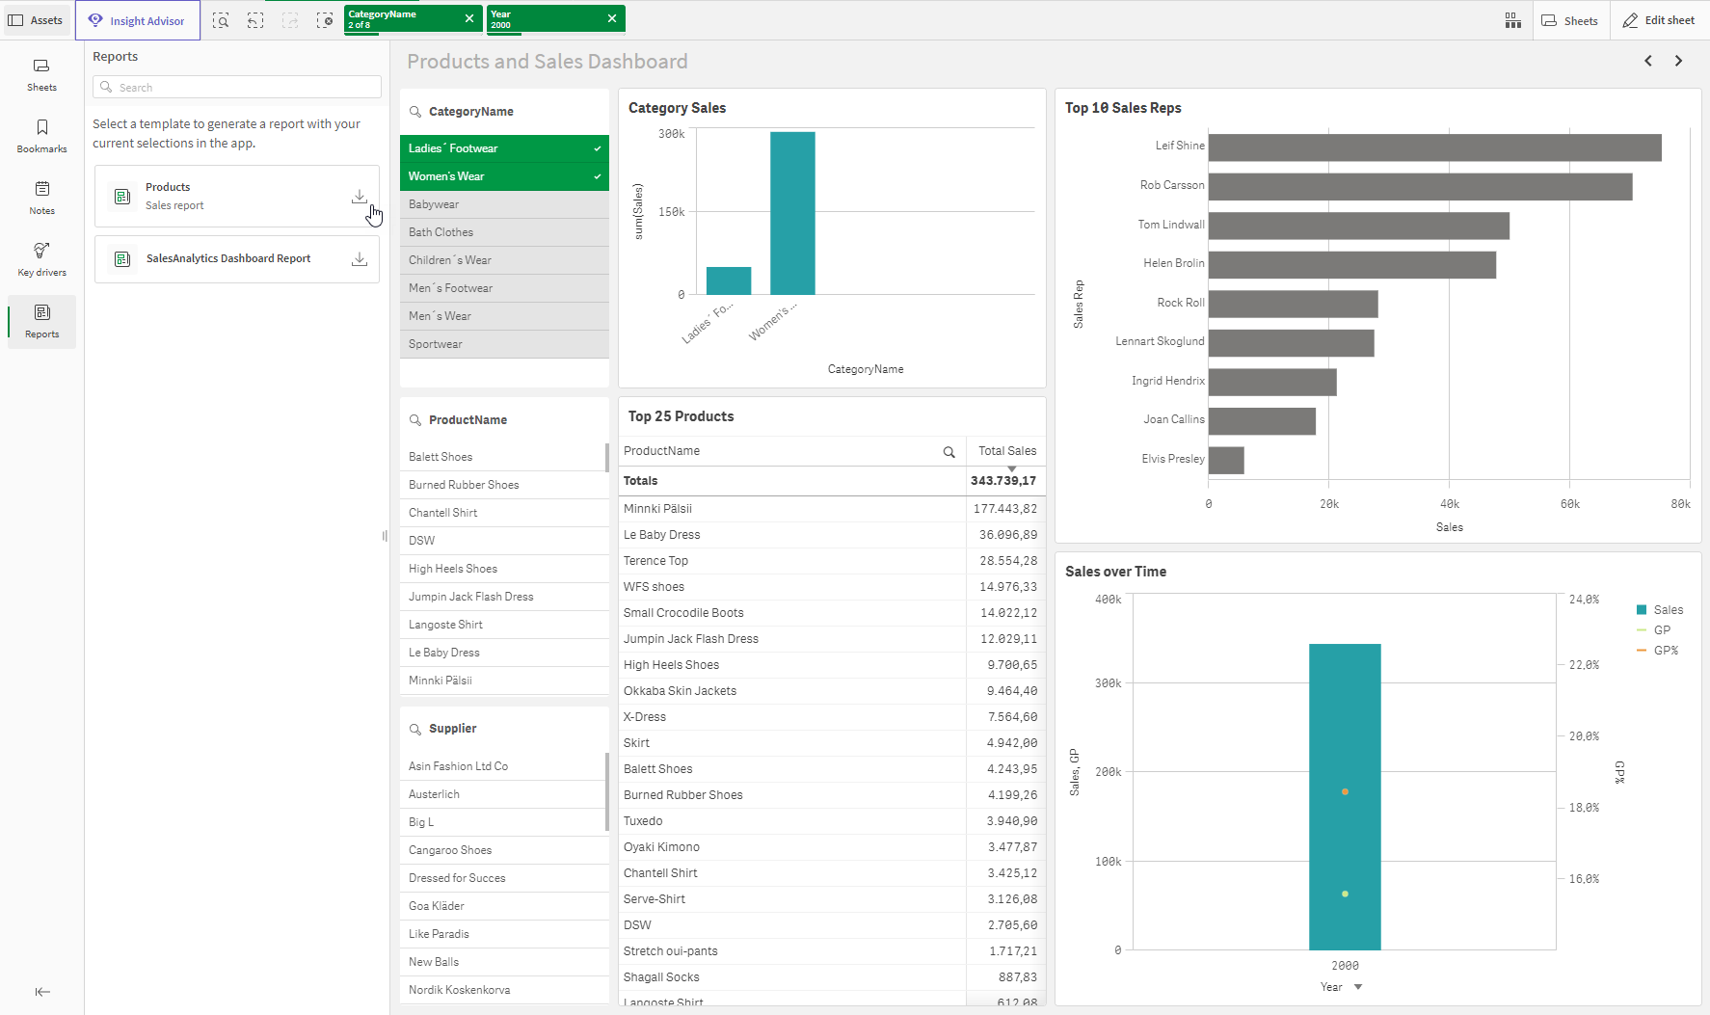Click the Sales legend color swatch
Viewport: 1710px width, 1015px height.
point(1641,610)
